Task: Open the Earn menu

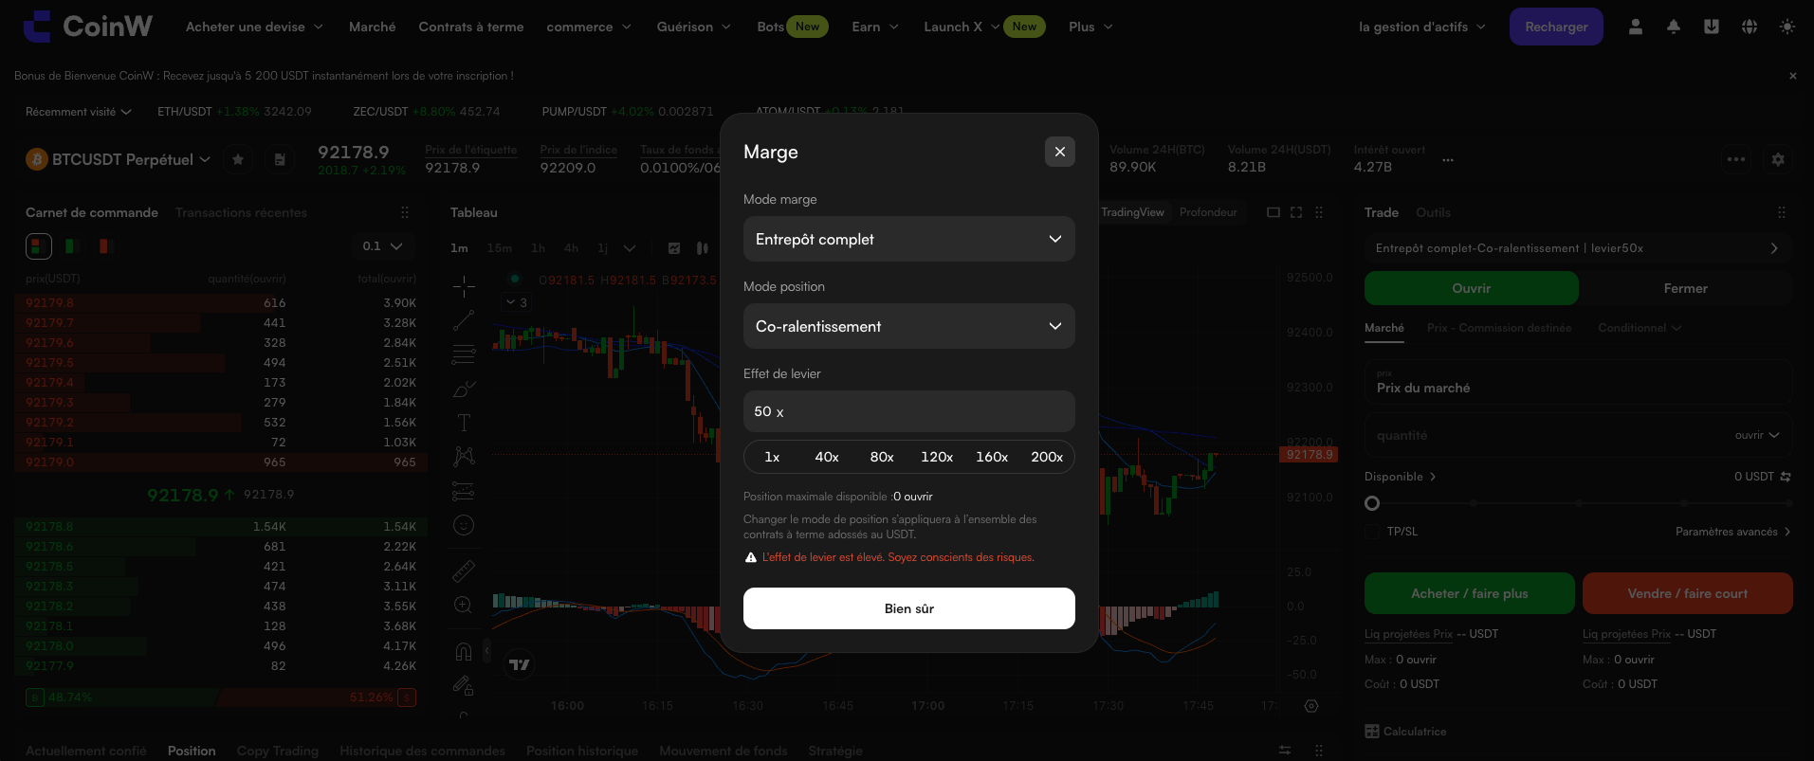Action: click(875, 27)
